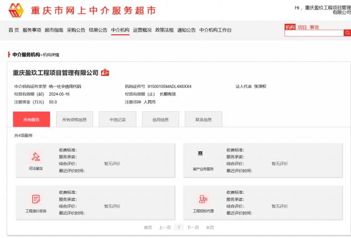Click 暂无评价 in the 工程造价咨询 card
Viewport: 351px width, 238px height.
(112, 206)
